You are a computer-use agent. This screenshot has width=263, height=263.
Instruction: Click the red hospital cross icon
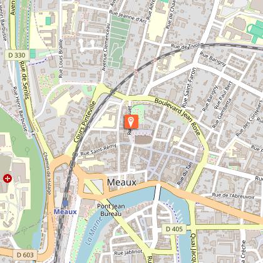tap(8, 178)
